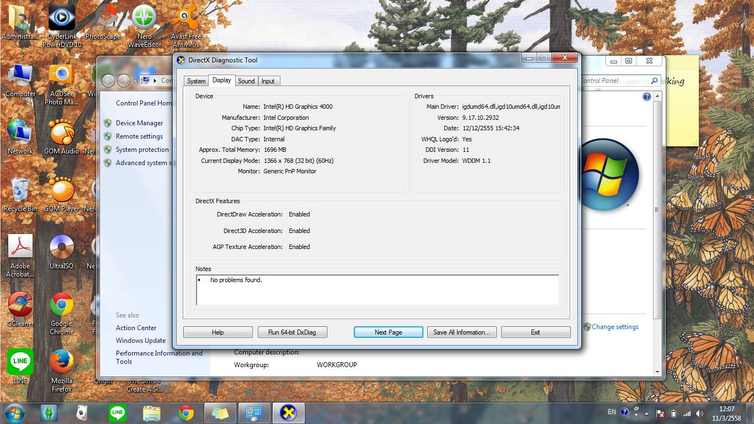Select UltraISO desktop icon
Screen dimensions: 754x424
point(61,252)
